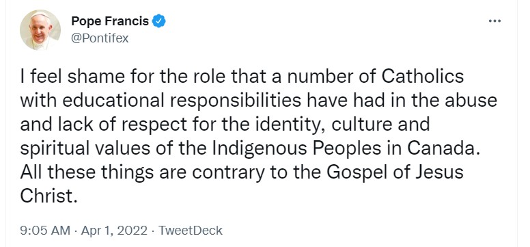This screenshot has width=530, height=247.
Task: Click the word Canada in the tweet
Action: pyautogui.click(x=443, y=148)
